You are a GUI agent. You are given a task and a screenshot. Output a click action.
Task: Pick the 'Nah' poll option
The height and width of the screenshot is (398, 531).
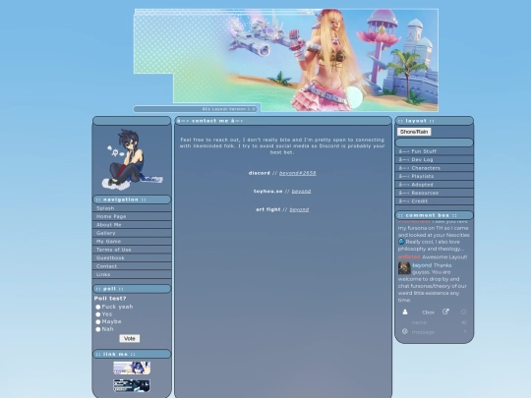pyautogui.click(x=98, y=329)
